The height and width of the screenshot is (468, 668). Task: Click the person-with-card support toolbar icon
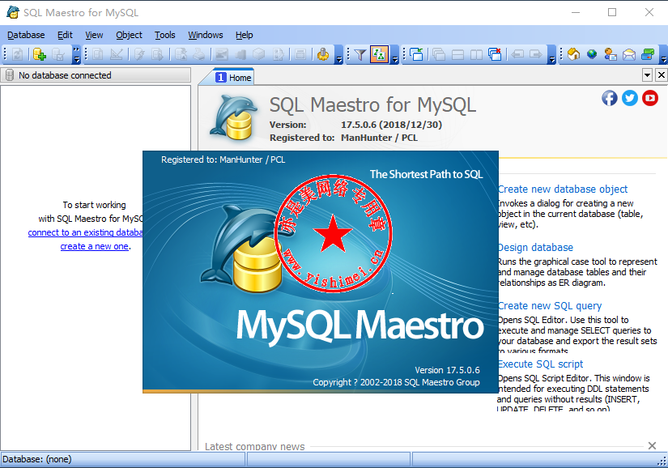tap(611, 54)
